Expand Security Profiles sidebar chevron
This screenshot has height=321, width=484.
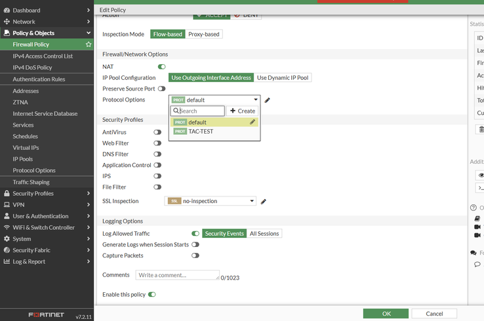[89, 193]
